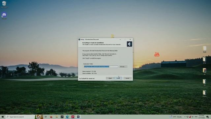Open the Windows Start menu

(x=3, y=117)
